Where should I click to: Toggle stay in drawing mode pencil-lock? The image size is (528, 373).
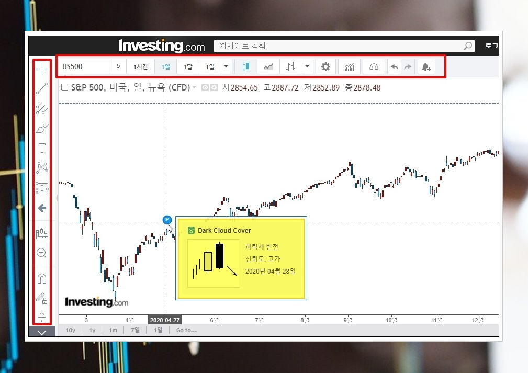tap(42, 298)
